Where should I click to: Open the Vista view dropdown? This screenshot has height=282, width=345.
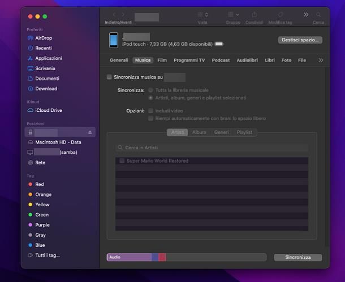coord(202,15)
